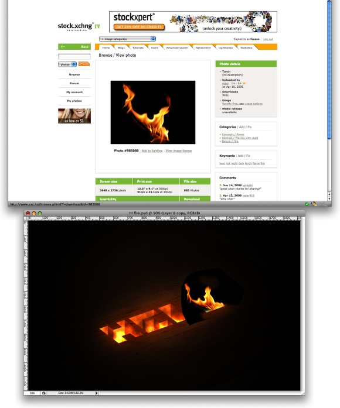The image size is (340, 408).
Task: Open My photos in the left sidebar
Action: (x=74, y=101)
